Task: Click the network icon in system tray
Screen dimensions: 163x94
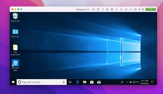Action: coord(134,82)
